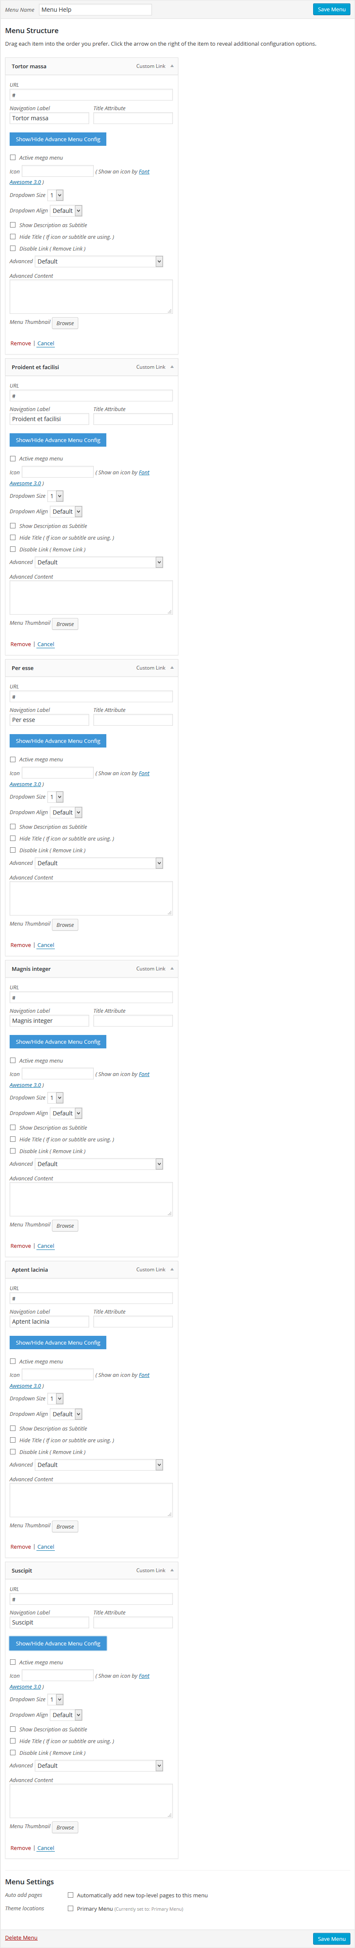The width and height of the screenshot is (355, 1948).
Task: Collapse the Magnis integer item arrow
Action: click(172, 969)
